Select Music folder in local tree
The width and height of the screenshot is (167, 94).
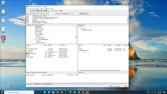[x=39, y=41]
